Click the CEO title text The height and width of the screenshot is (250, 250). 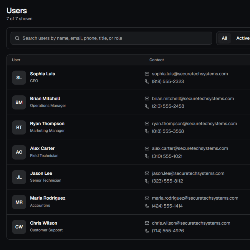pos(34,81)
